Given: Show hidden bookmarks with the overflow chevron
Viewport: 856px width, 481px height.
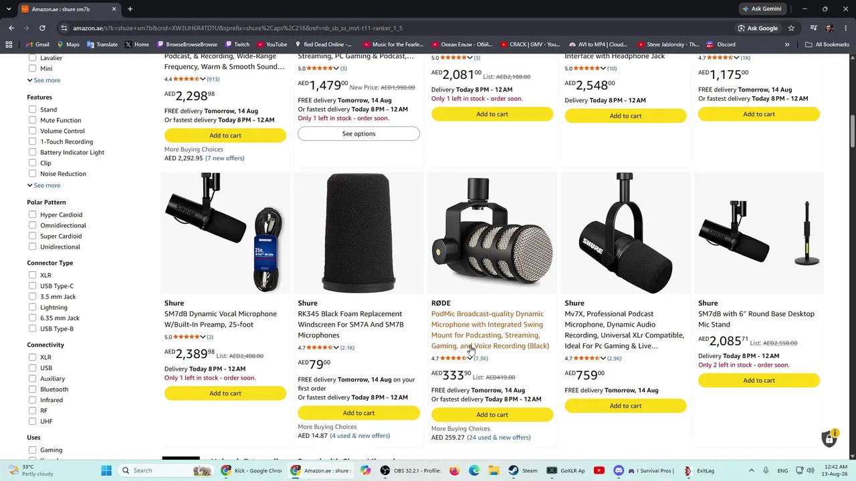Looking at the screenshot, I should pos(787,45).
